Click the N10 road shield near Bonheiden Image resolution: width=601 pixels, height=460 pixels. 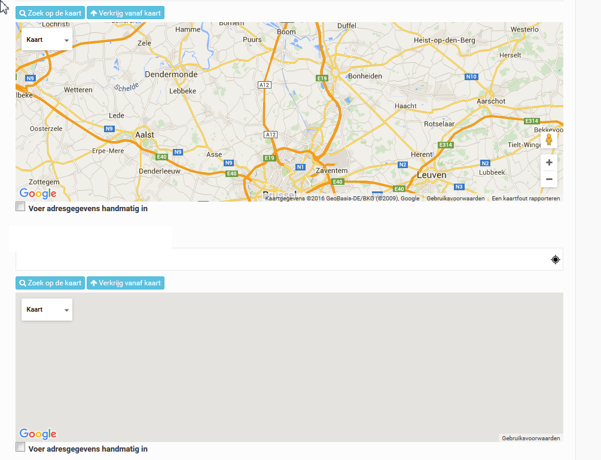[471, 77]
